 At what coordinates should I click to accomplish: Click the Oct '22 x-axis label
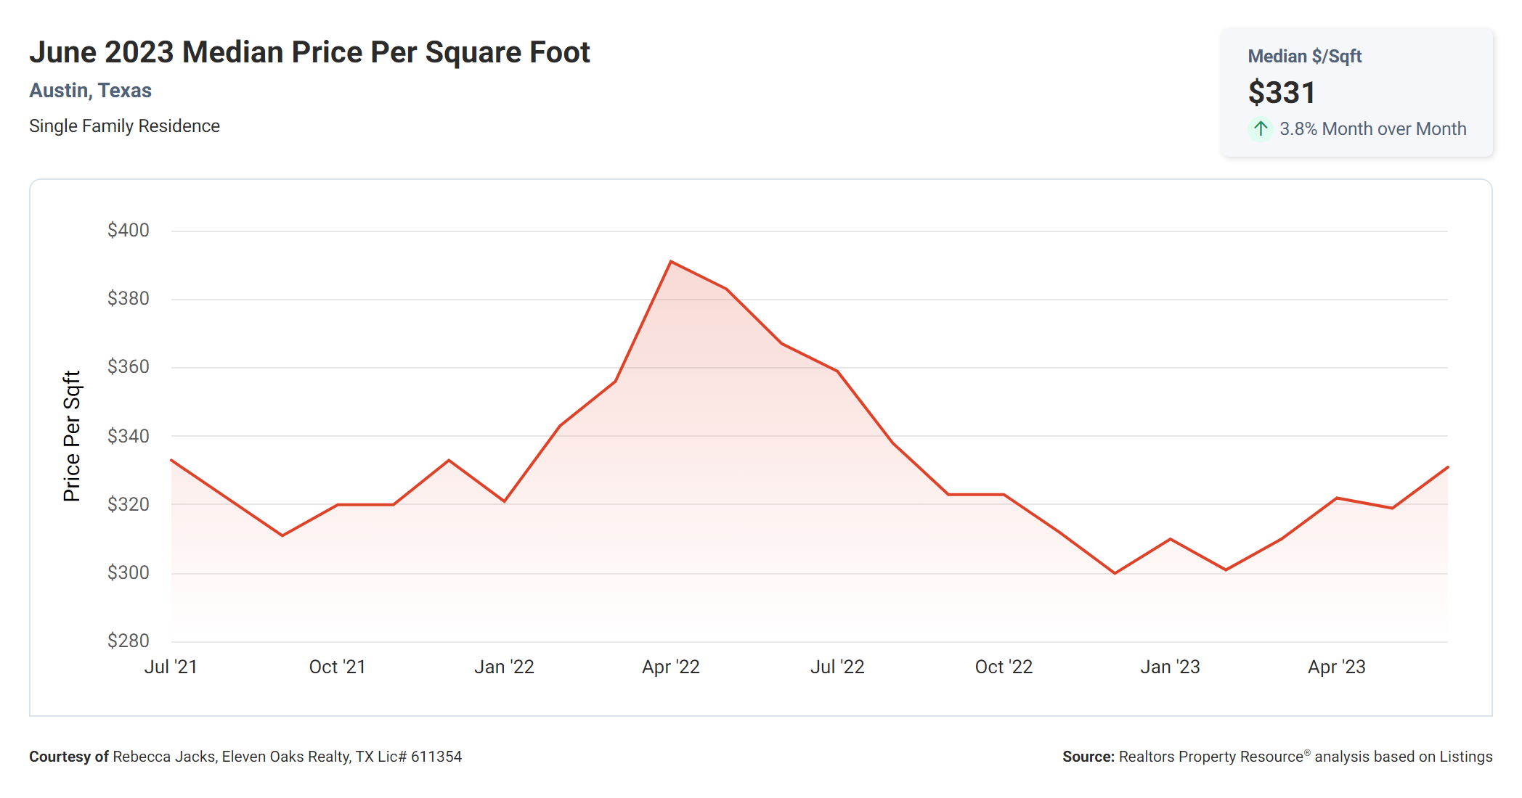(1004, 667)
